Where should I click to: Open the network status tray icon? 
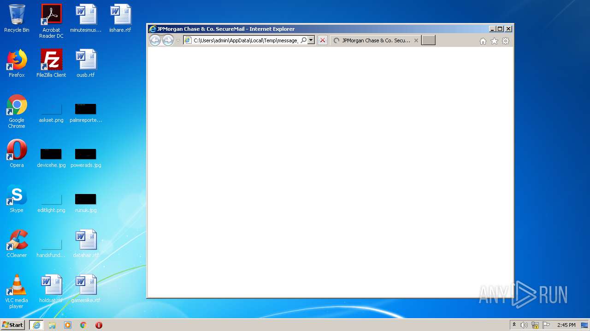click(x=535, y=325)
